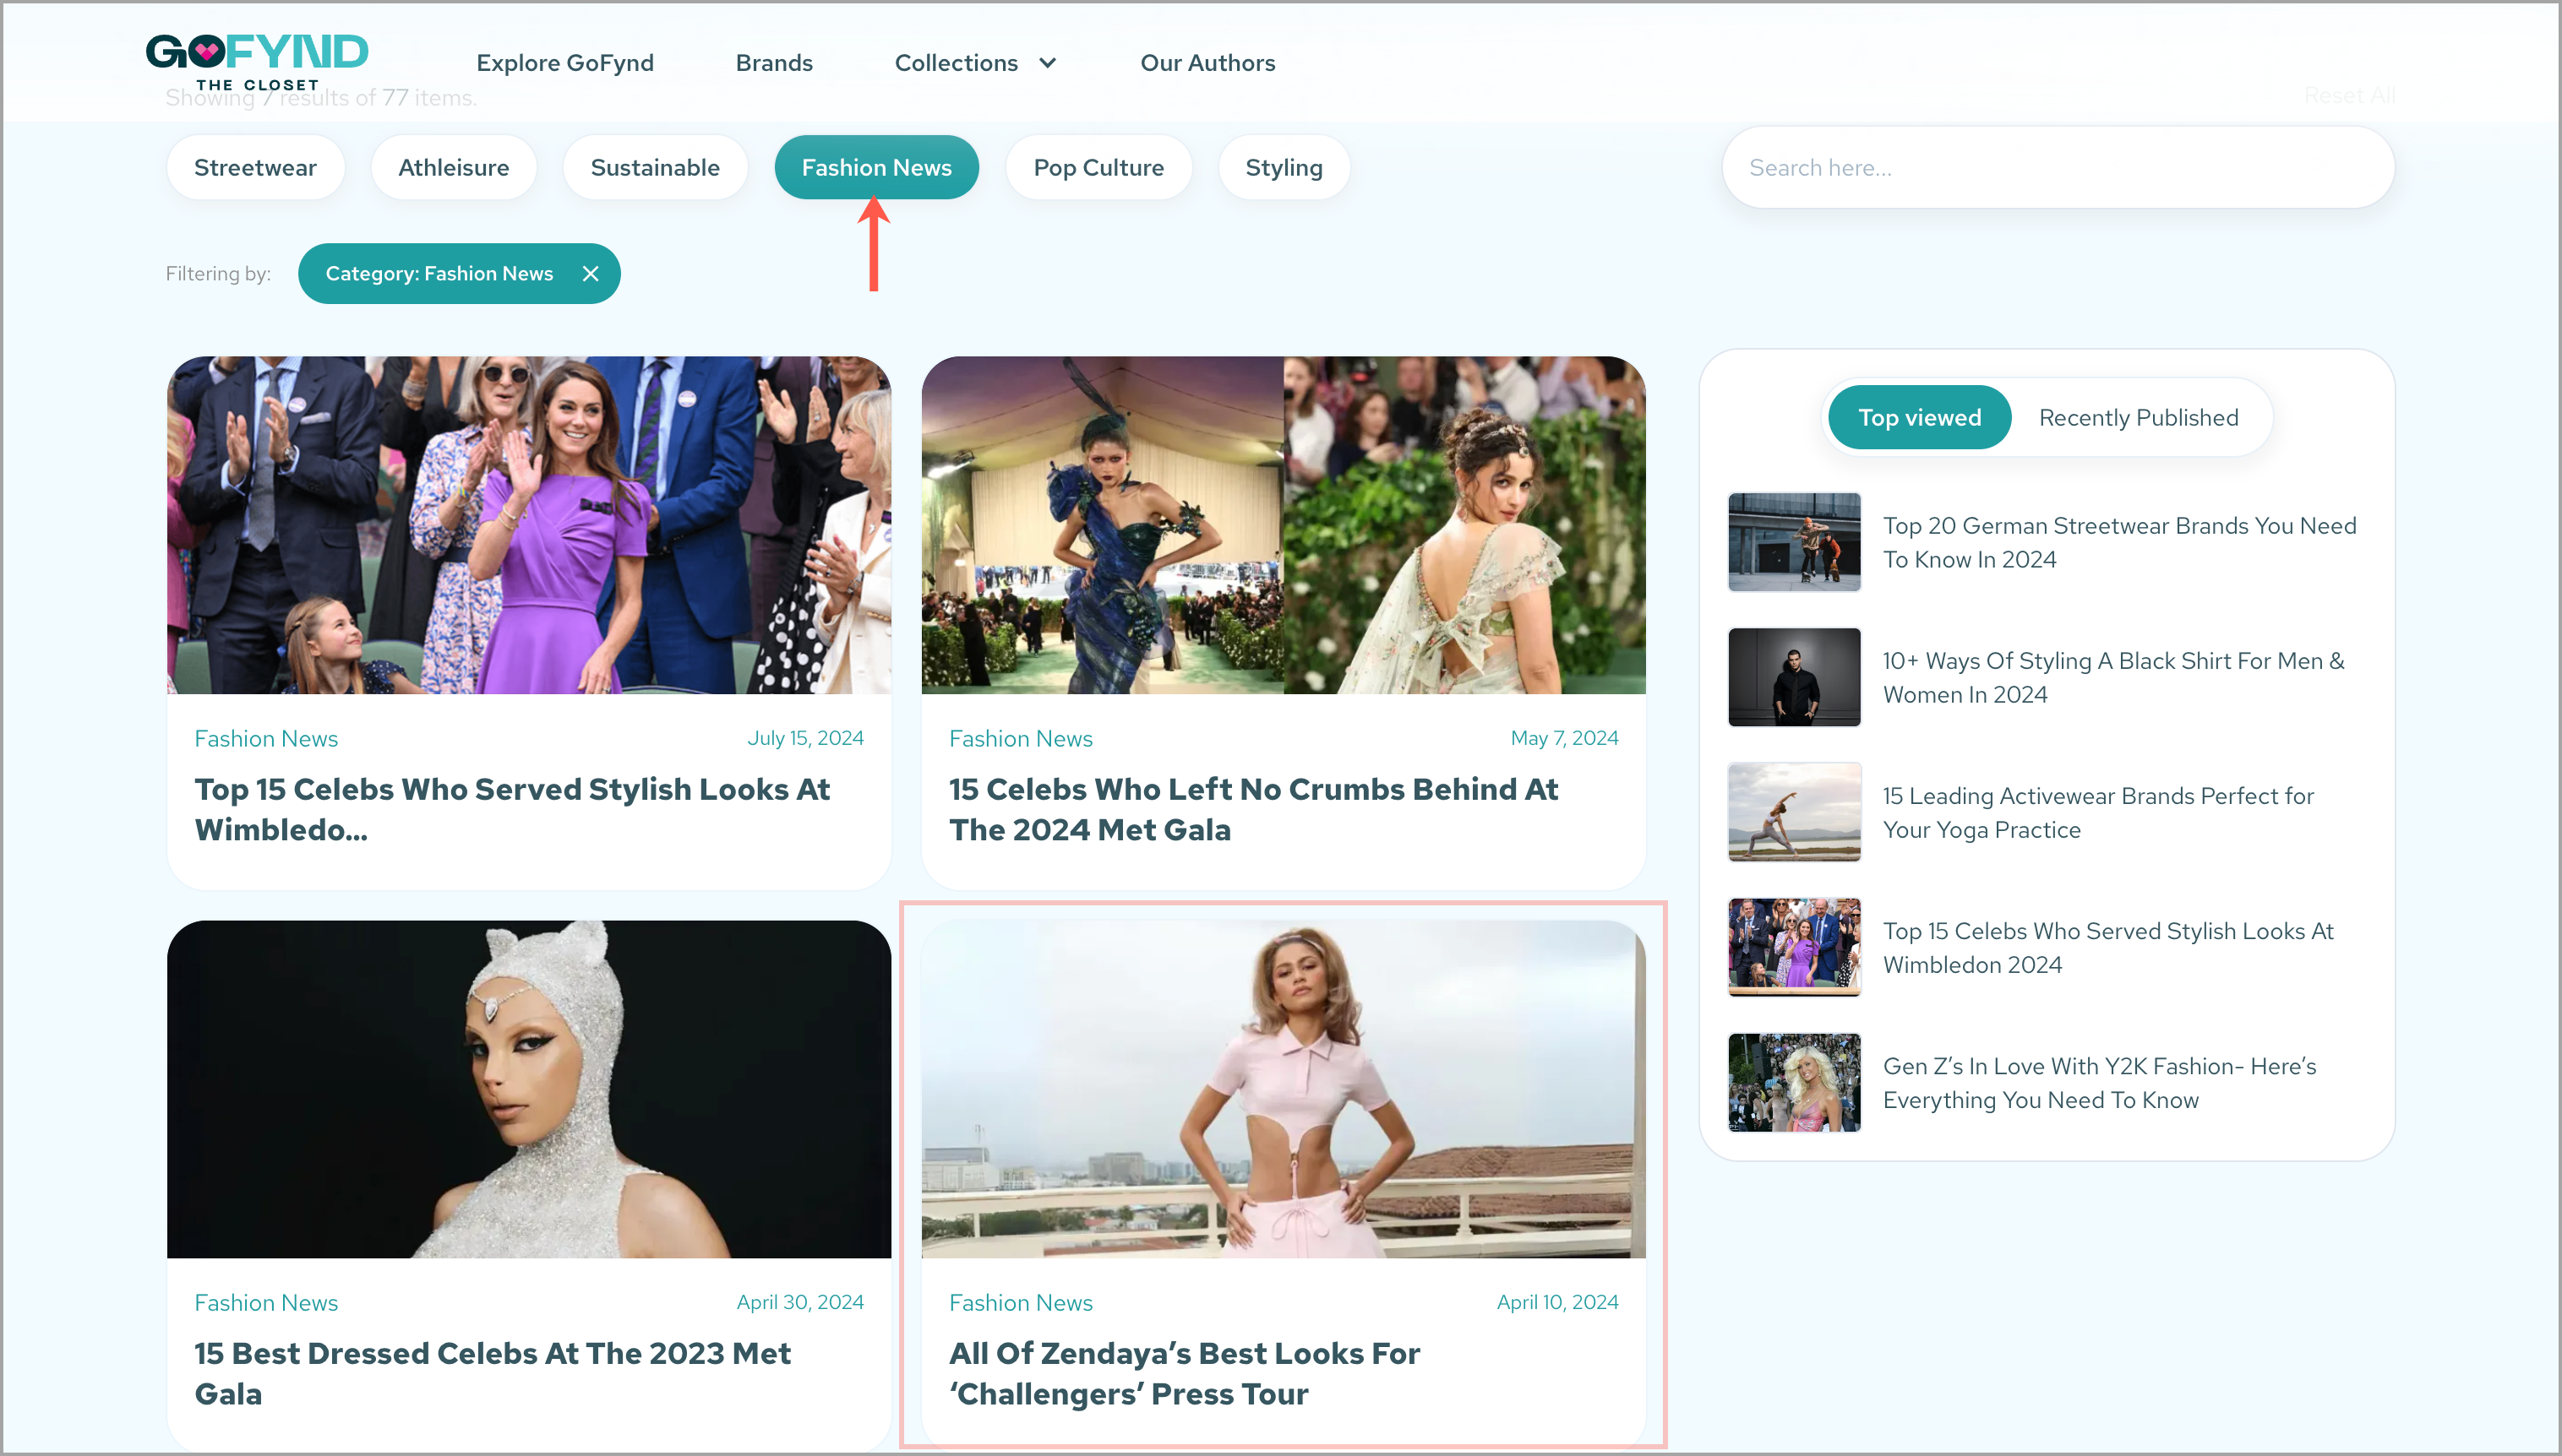Open 'Top 20 German Streetwear Brands' sidebar link
Viewport: 2562px width, 1456px height.
(2119, 542)
